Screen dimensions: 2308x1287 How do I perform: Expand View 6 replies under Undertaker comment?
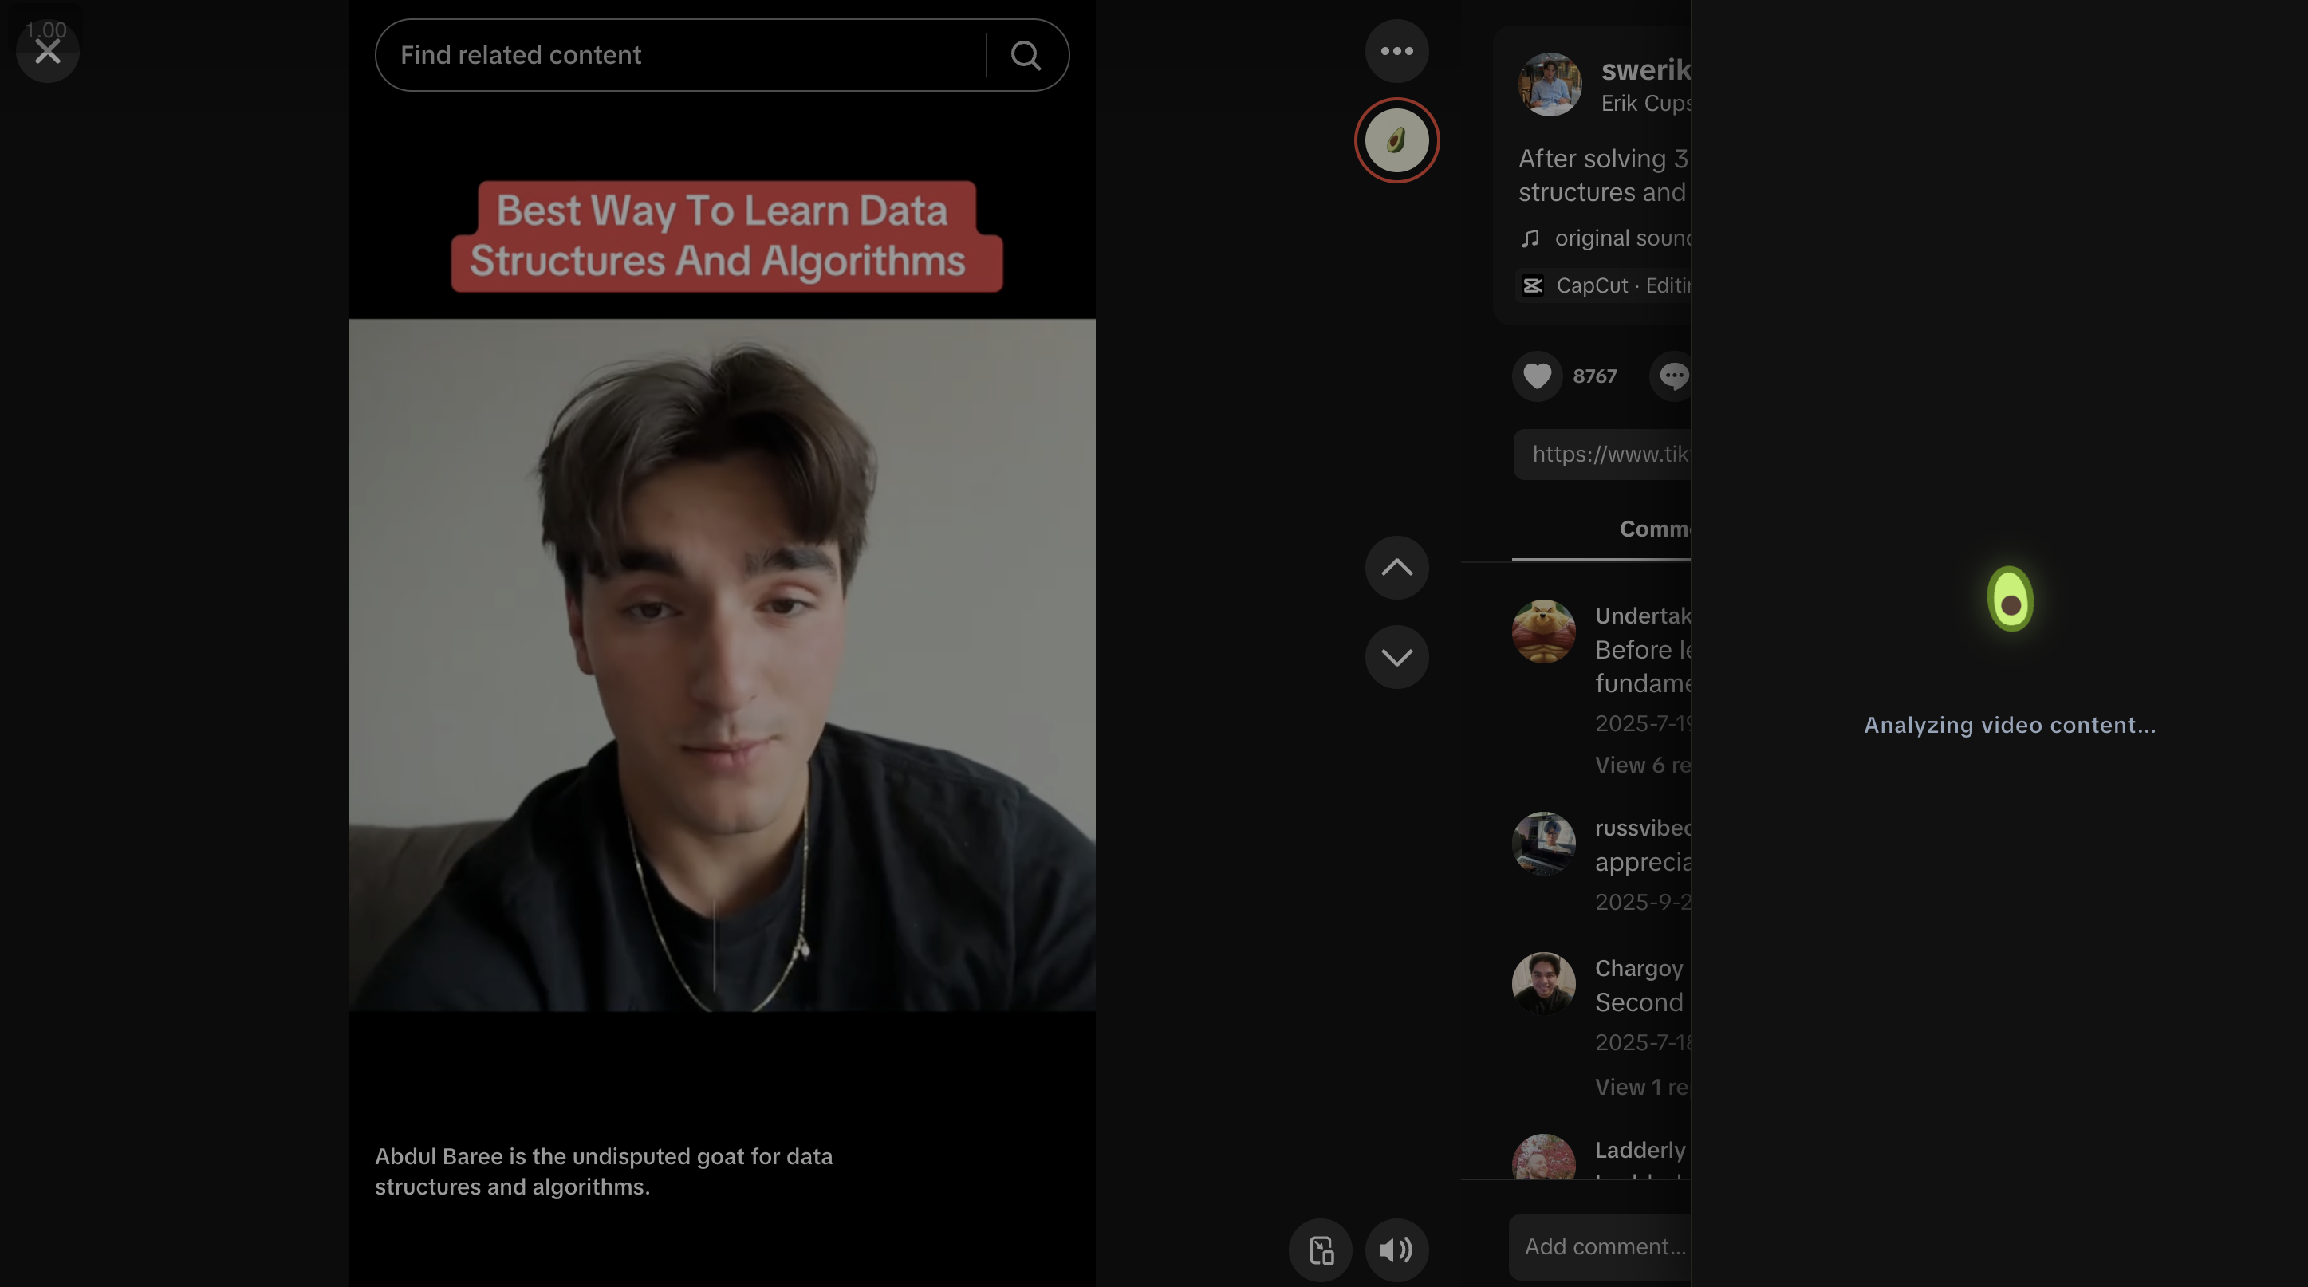pyautogui.click(x=1641, y=765)
